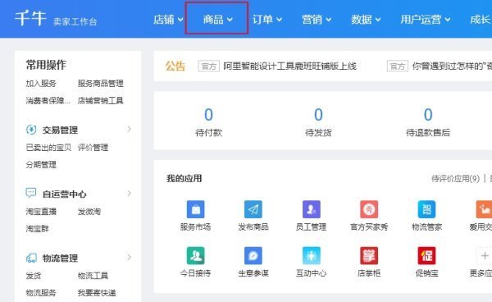The height and width of the screenshot is (302, 492).
Task: Open the 服务市场 app icon
Action: (x=195, y=209)
